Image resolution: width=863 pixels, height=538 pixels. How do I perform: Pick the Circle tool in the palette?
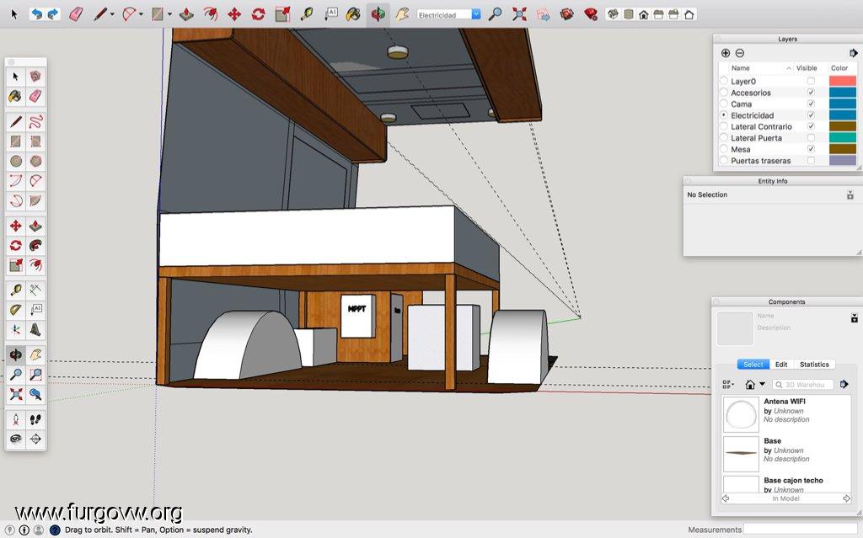tap(15, 161)
